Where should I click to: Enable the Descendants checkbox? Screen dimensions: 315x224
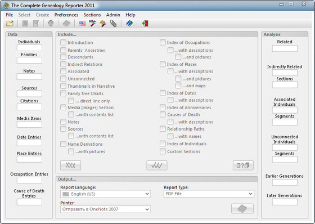tap(63, 57)
